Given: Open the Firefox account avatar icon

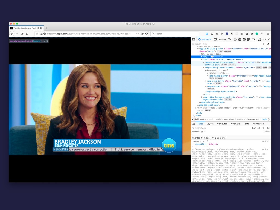Looking at the screenshot, I should [252, 34].
